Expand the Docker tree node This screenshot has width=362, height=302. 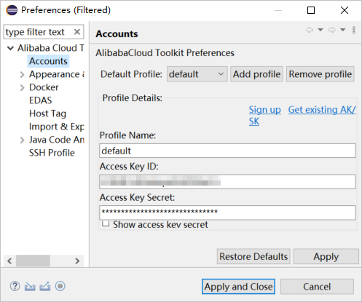pos(22,87)
